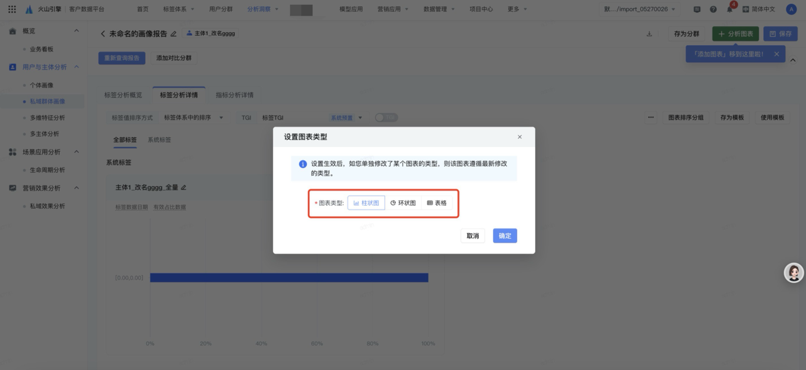Toggle the switch next to 系统预置
Screen dimensions: 806x370
pos(387,117)
